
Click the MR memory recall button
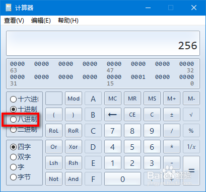(x=132, y=99)
